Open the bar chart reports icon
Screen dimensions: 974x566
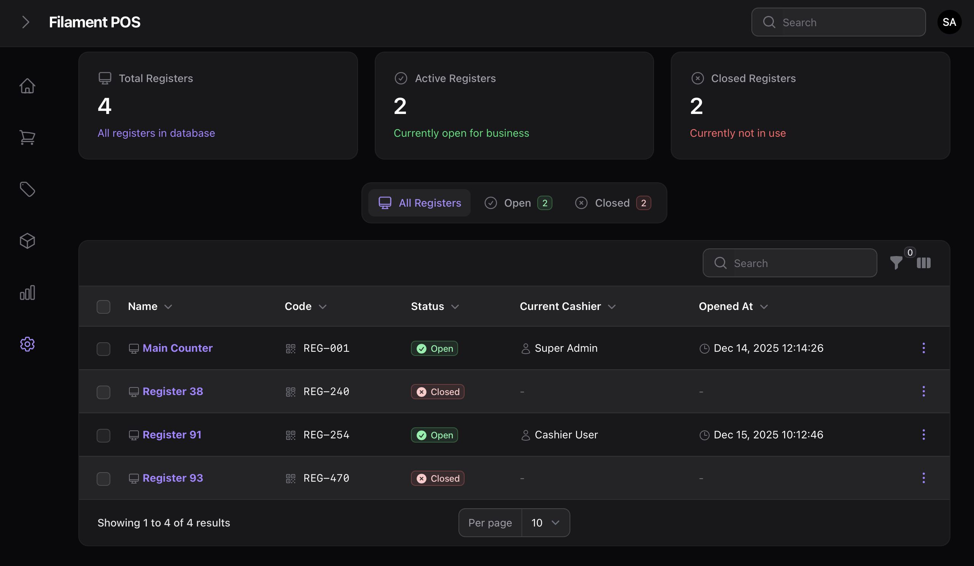click(x=27, y=292)
